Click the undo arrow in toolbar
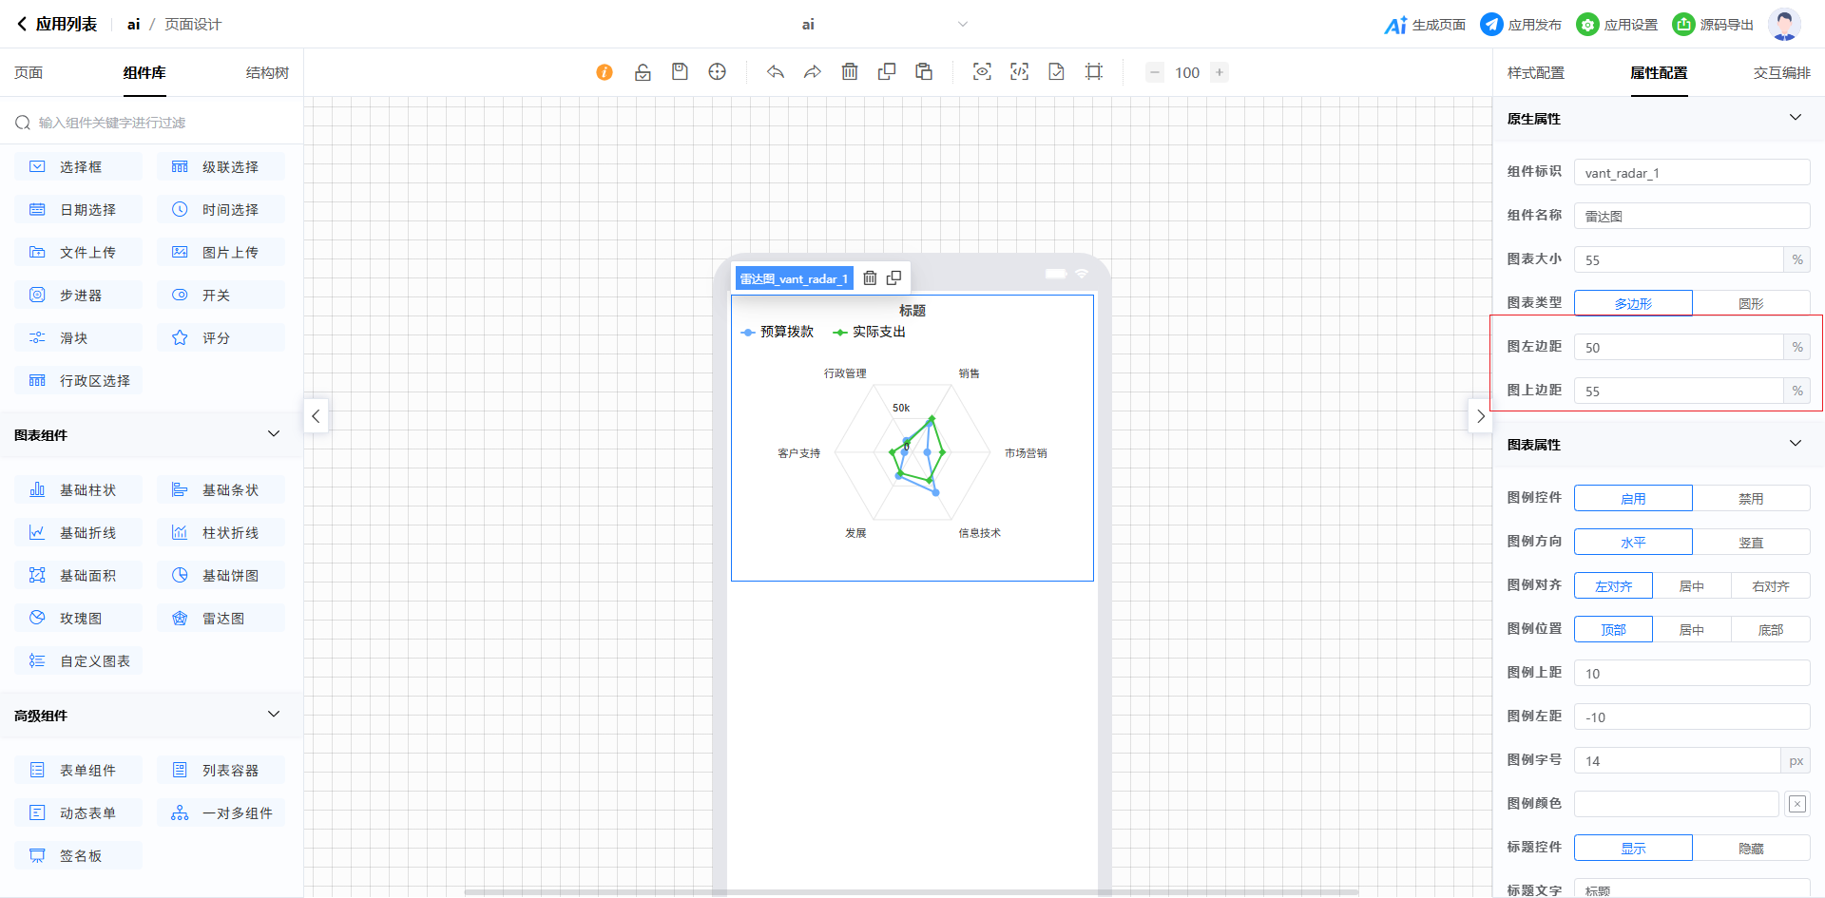Image resolution: width=1825 pixels, height=898 pixels. pyautogui.click(x=776, y=72)
